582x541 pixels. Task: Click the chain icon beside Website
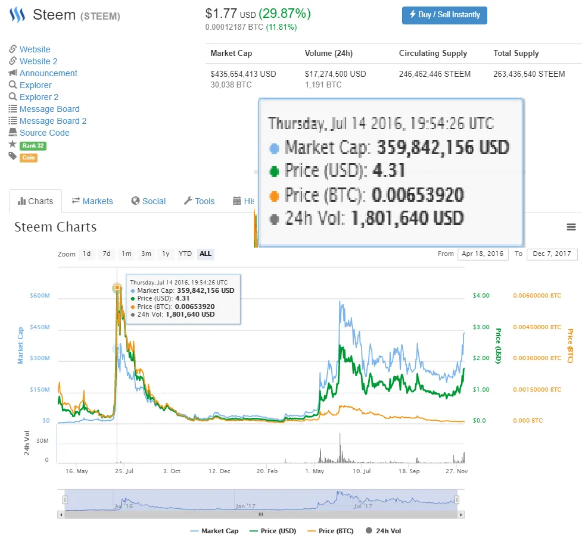point(13,49)
